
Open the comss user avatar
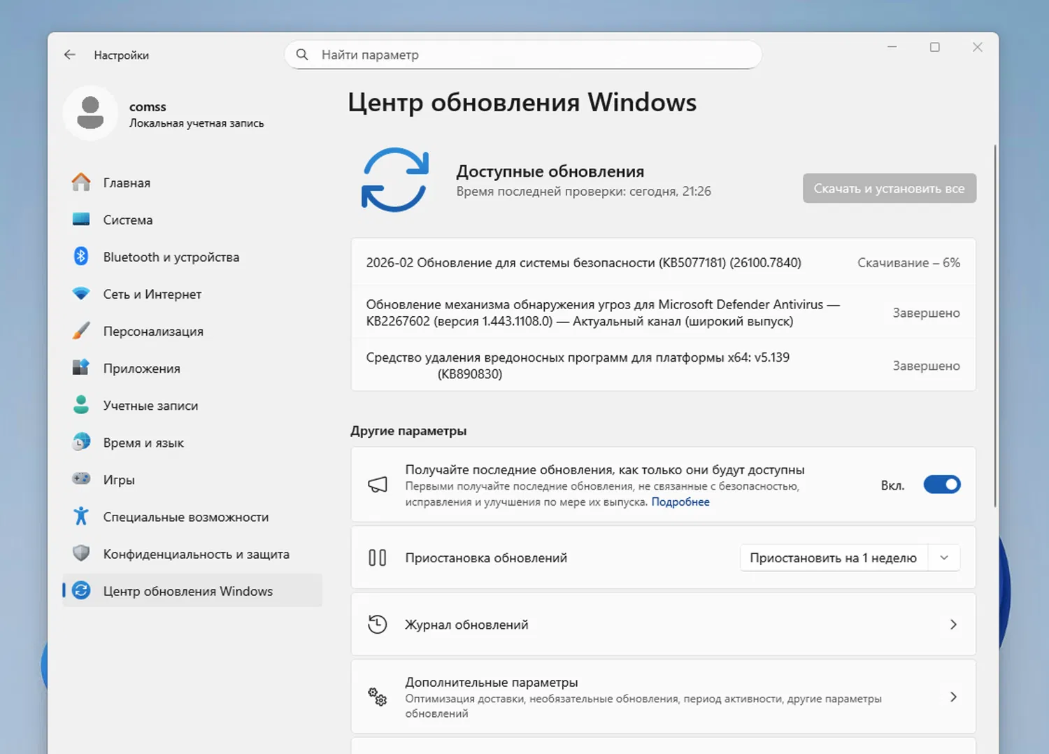tap(90, 113)
